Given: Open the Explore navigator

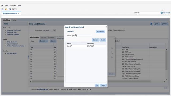Looking at the screenshot, I should coord(13,9).
